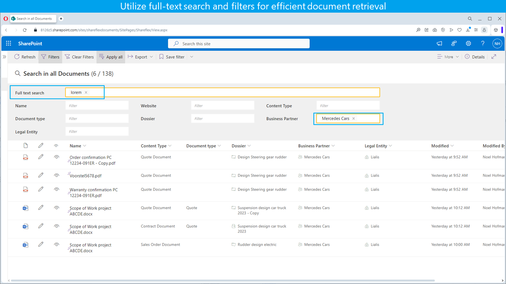Open Warranty confirmation PC 12234-091ER.pdf
The width and height of the screenshot is (506, 284).
pos(94,192)
